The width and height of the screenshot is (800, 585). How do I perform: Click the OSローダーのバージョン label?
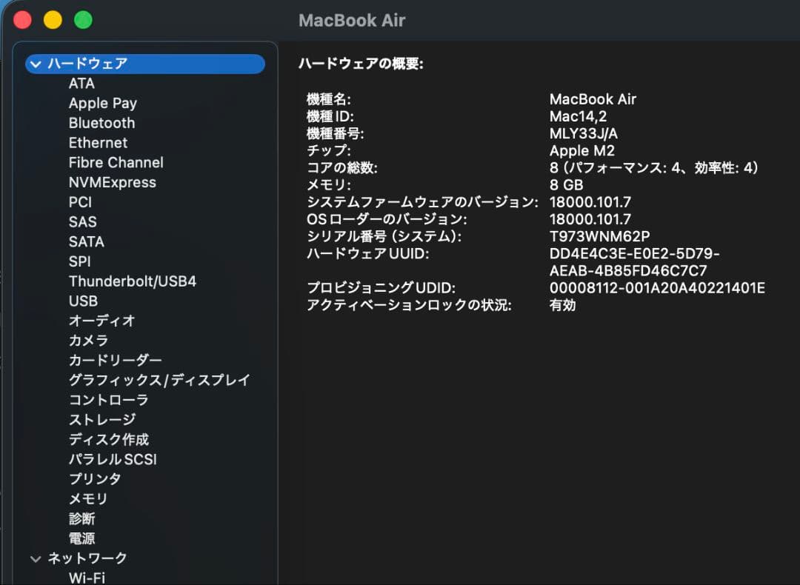pos(387,219)
